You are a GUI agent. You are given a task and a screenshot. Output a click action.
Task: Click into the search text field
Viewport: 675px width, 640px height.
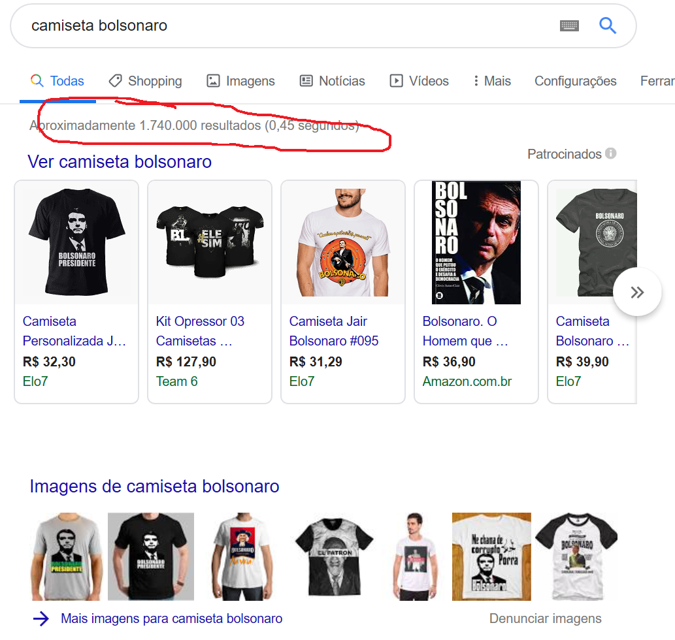[x=288, y=25]
